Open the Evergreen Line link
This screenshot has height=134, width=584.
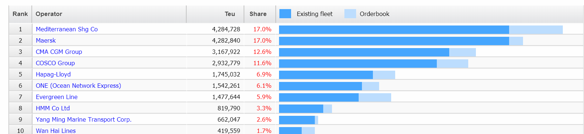click(x=57, y=97)
